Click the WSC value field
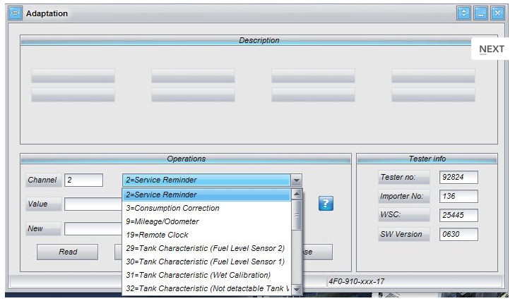This screenshot has width=515, height=301. coord(458,215)
